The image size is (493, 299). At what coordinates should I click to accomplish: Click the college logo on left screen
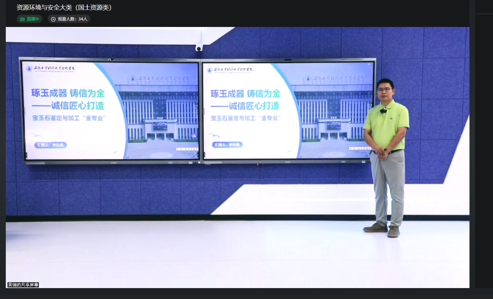tap(29, 69)
